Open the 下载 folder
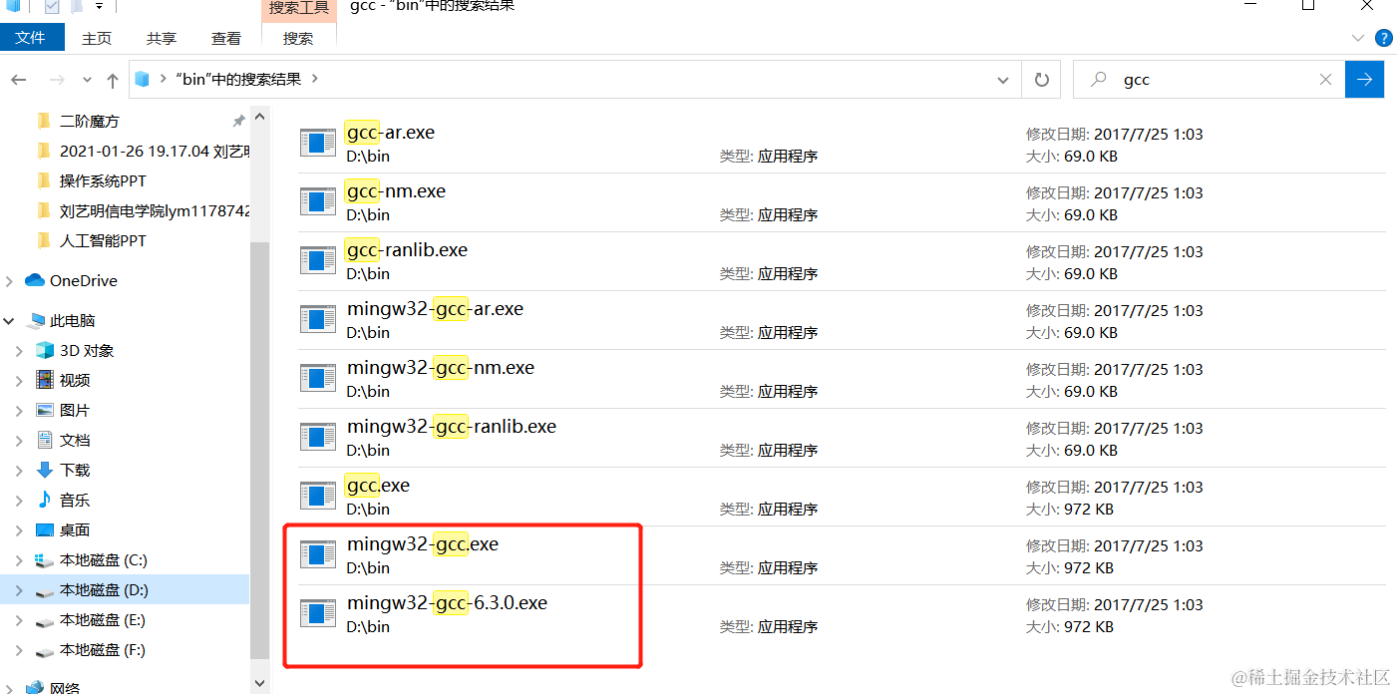Screen dimensions: 1397x694 coord(75,470)
